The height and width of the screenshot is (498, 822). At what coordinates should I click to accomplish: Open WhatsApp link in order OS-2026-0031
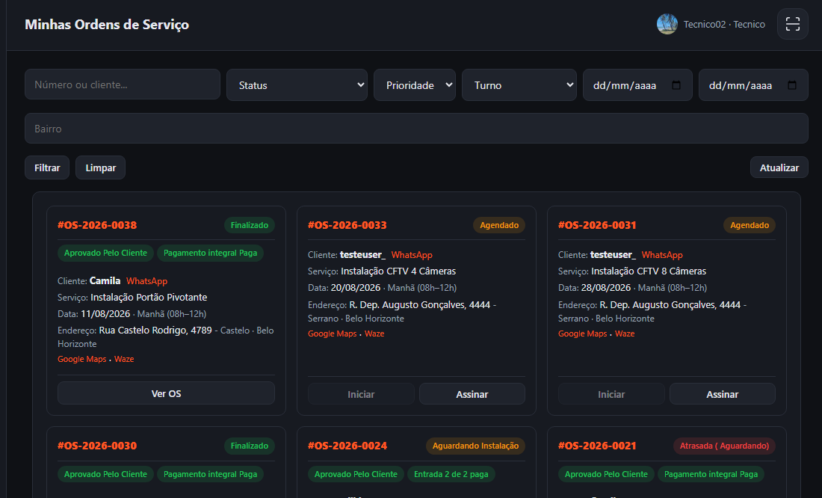662,255
